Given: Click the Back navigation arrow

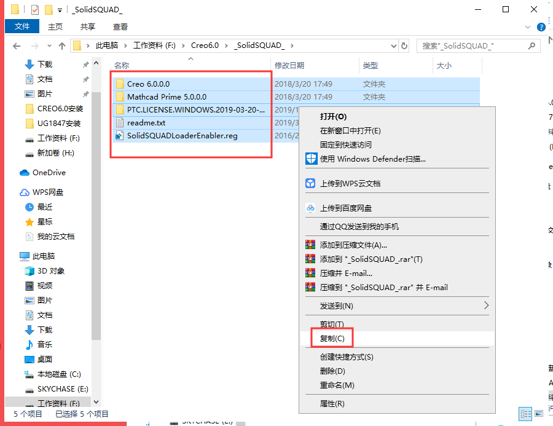Looking at the screenshot, I should point(17,46).
